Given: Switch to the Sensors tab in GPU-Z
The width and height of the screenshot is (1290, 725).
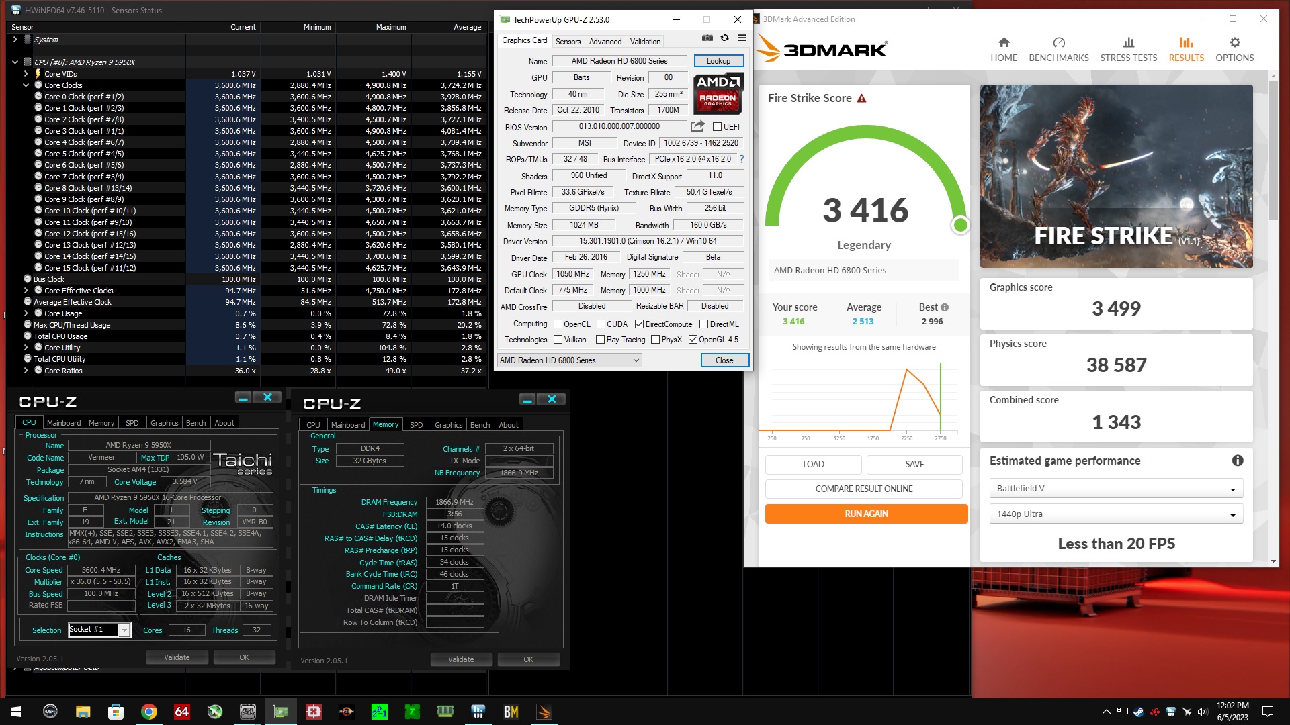Looking at the screenshot, I should [568, 41].
